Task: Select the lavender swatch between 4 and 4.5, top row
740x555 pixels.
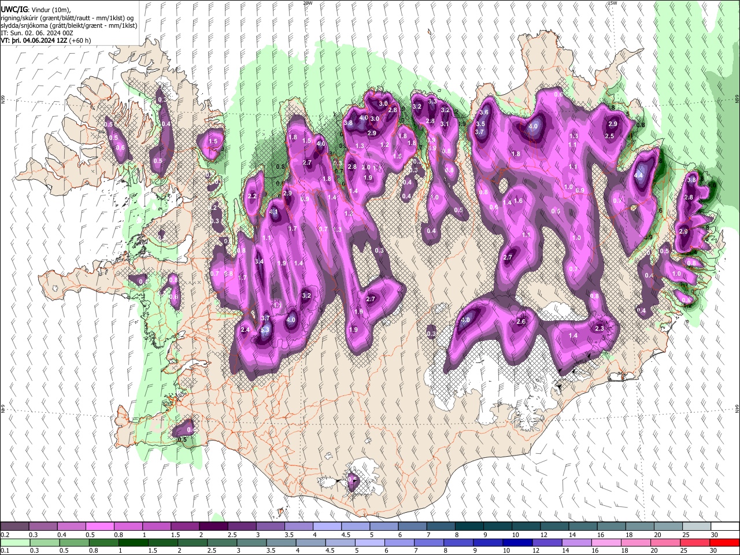Action: [326, 526]
